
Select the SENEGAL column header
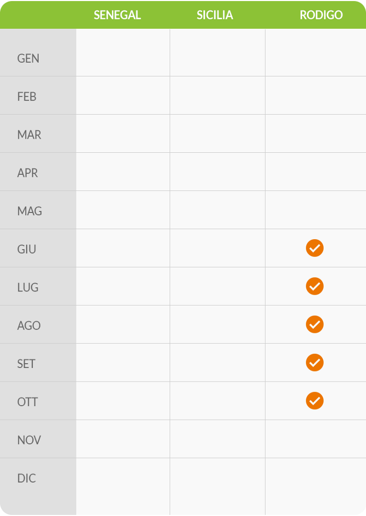click(x=118, y=15)
